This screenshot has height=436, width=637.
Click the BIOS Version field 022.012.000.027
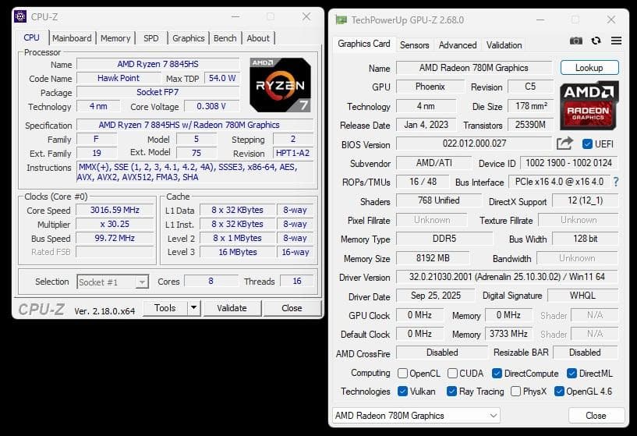pos(474,144)
